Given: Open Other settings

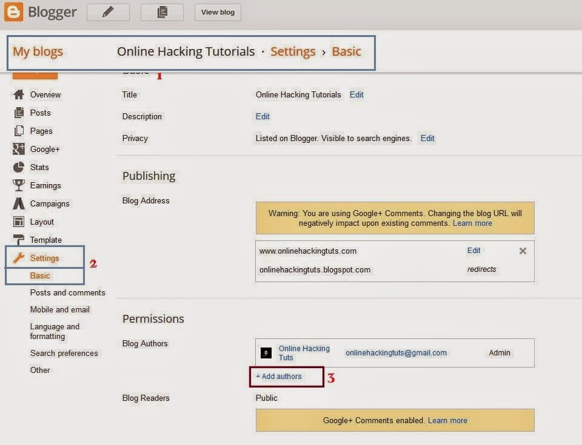Looking at the screenshot, I should click(40, 370).
